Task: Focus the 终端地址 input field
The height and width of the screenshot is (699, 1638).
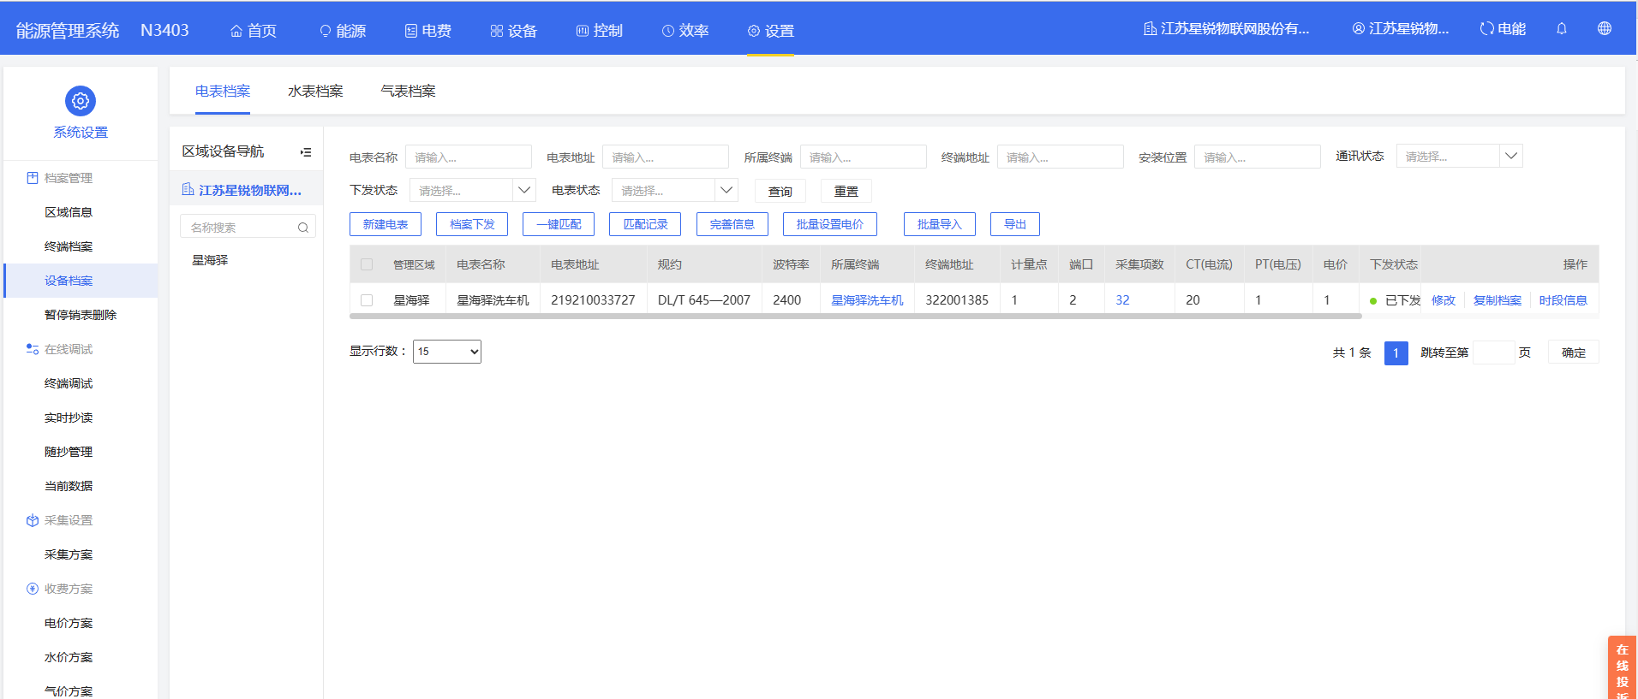Action: tap(1061, 157)
